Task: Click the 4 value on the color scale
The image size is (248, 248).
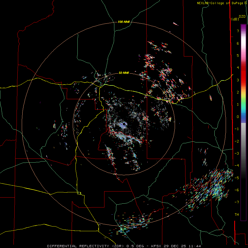Action: coord(238,68)
